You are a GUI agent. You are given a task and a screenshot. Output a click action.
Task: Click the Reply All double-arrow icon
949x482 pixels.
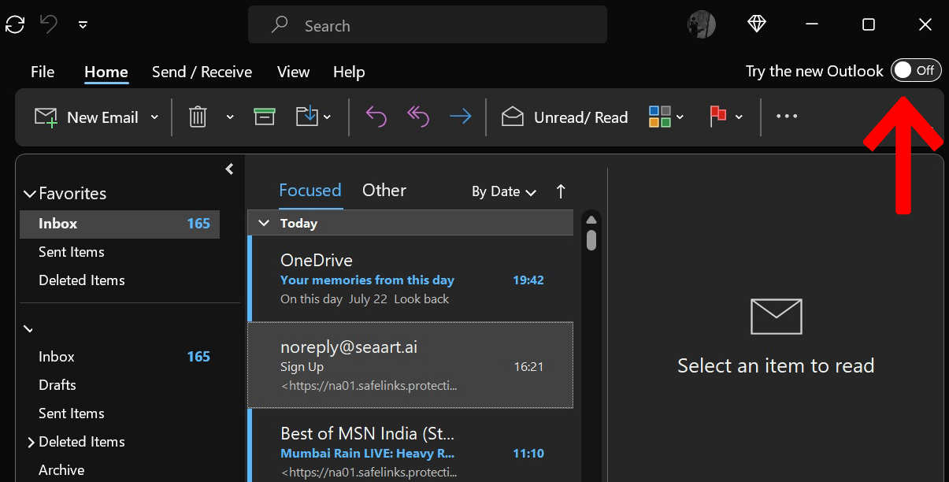coord(418,117)
